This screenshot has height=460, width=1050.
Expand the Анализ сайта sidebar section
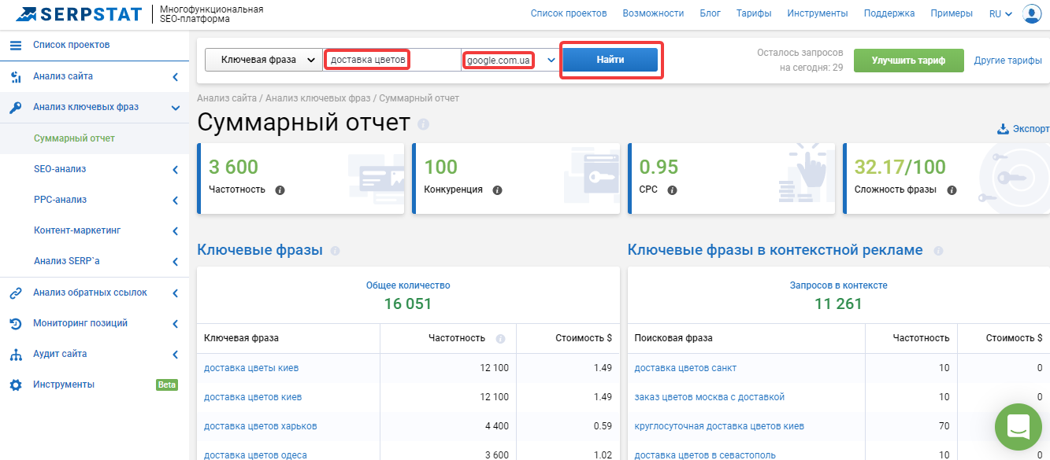pos(175,77)
